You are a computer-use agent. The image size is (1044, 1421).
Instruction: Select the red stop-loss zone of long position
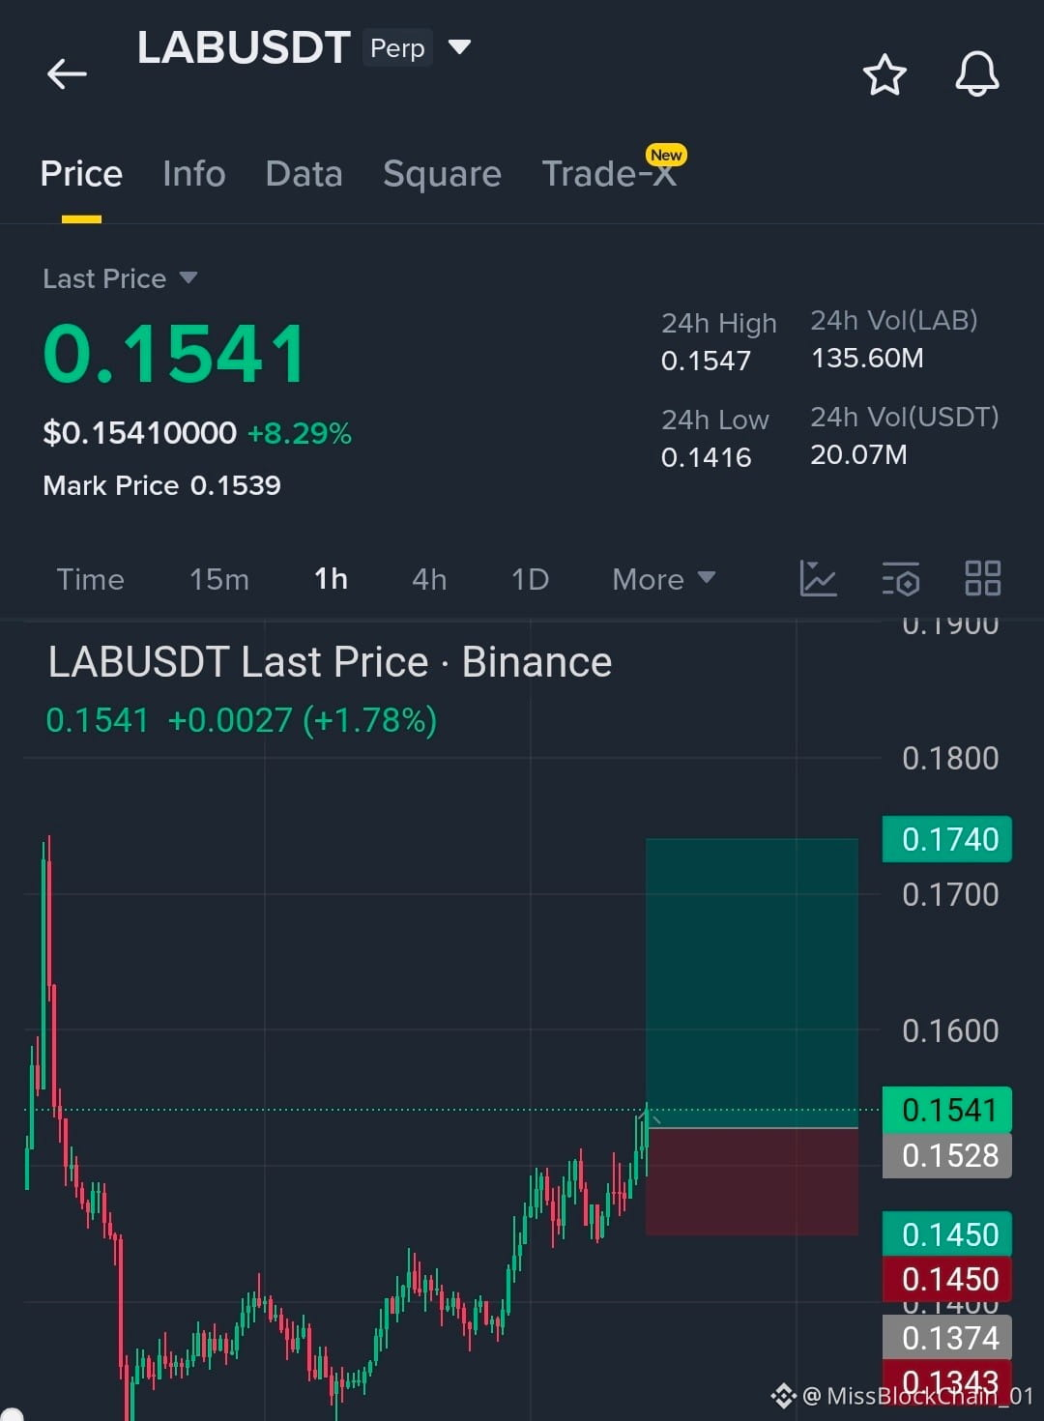tap(752, 1181)
